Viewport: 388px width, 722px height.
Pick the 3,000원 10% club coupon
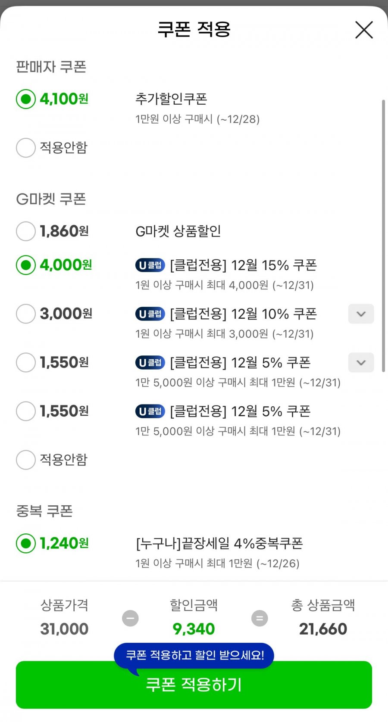click(26, 314)
